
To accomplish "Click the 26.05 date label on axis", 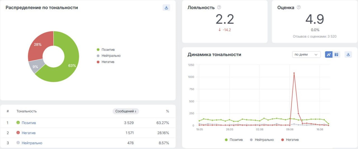I will point(230,130).
